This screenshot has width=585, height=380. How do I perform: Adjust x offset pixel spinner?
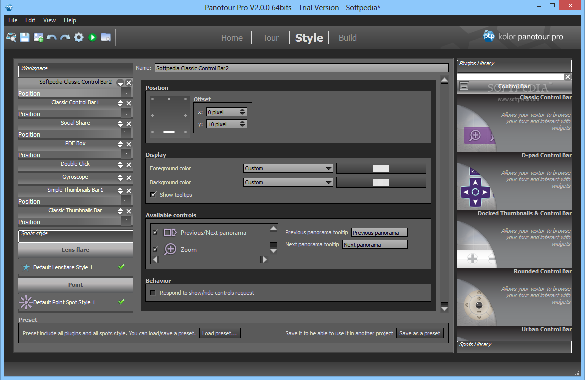243,112
